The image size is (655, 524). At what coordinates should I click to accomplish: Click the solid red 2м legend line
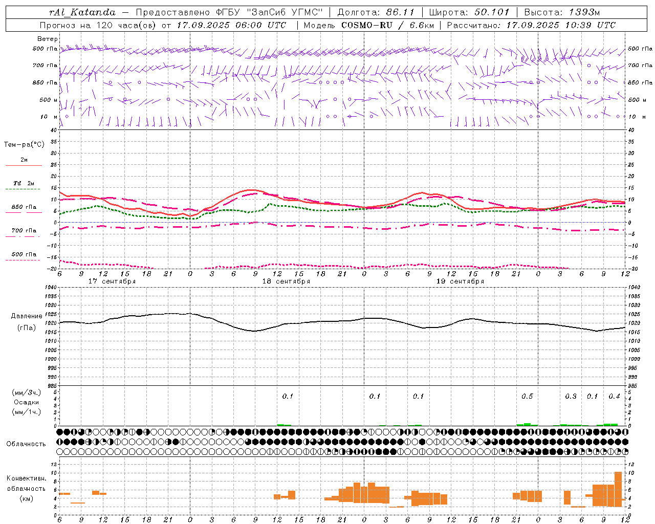pyautogui.click(x=24, y=166)
